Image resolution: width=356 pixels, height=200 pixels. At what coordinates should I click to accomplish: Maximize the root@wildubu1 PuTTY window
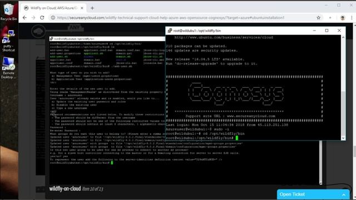(x=327, y=31)
